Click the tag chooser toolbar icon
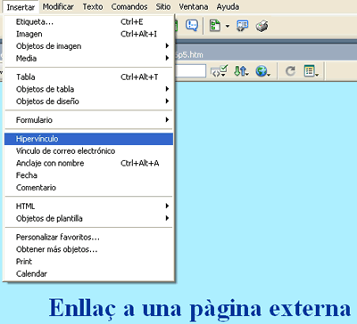 tap(243, 26)
